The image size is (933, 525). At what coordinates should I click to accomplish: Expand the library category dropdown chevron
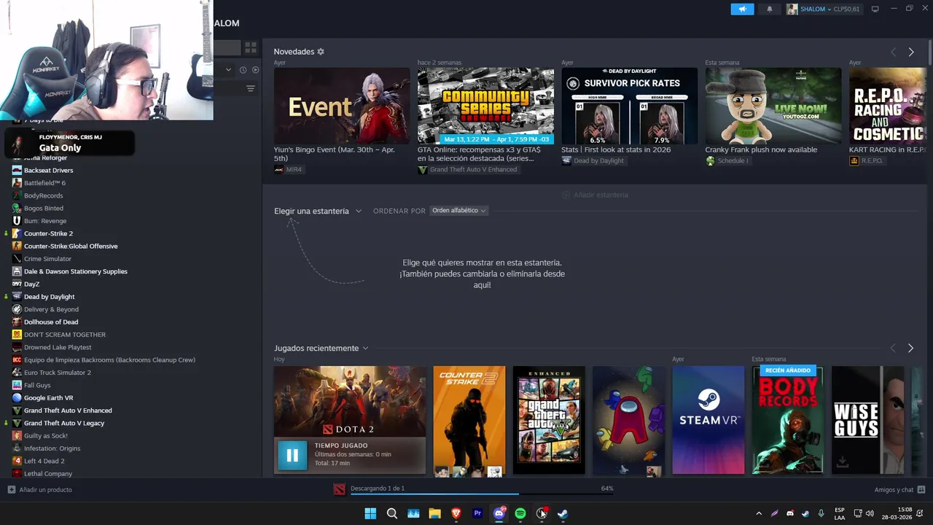click(228, 70)
